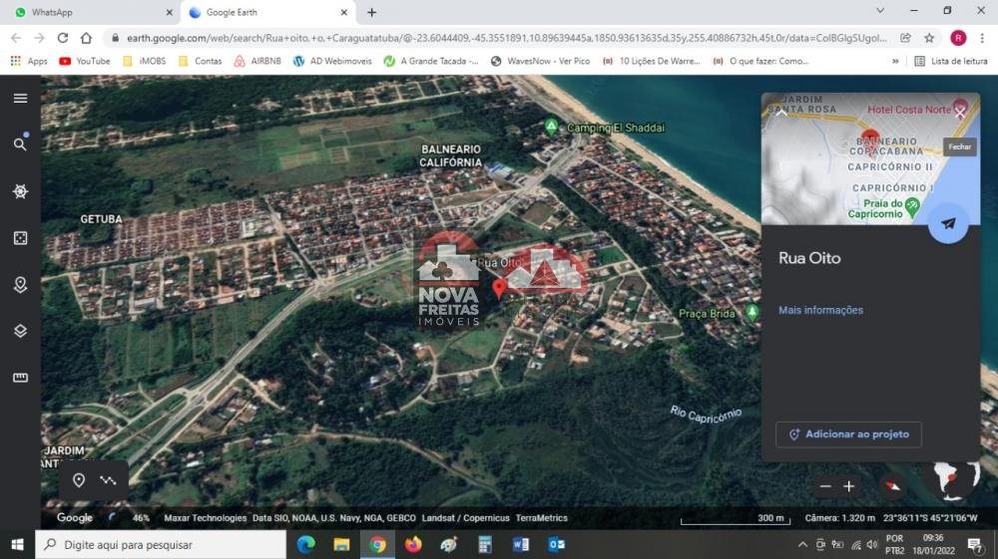The height and width of the screenshot is (559, 998).
Task: Click the Windows taskbar search box
Action: 160,545
